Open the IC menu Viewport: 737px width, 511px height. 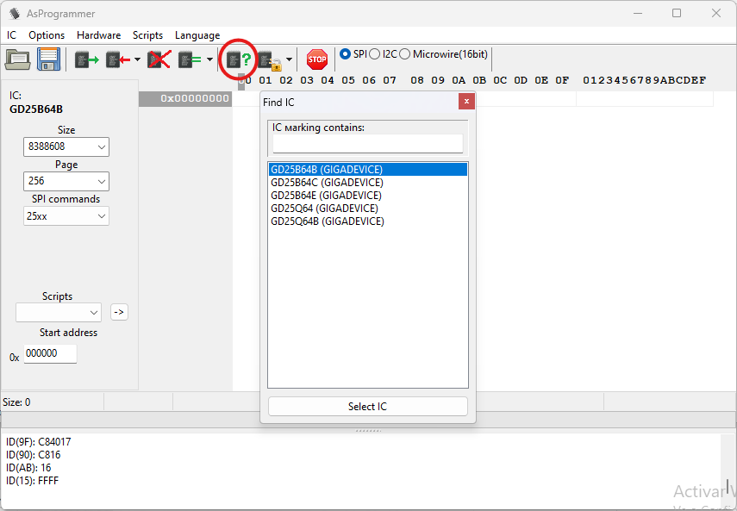[12, 35]
